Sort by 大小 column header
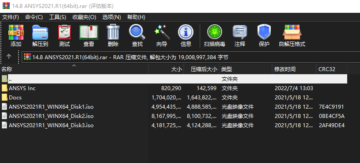This screenshot has width=360, height=163. click(x=166, y=69)
